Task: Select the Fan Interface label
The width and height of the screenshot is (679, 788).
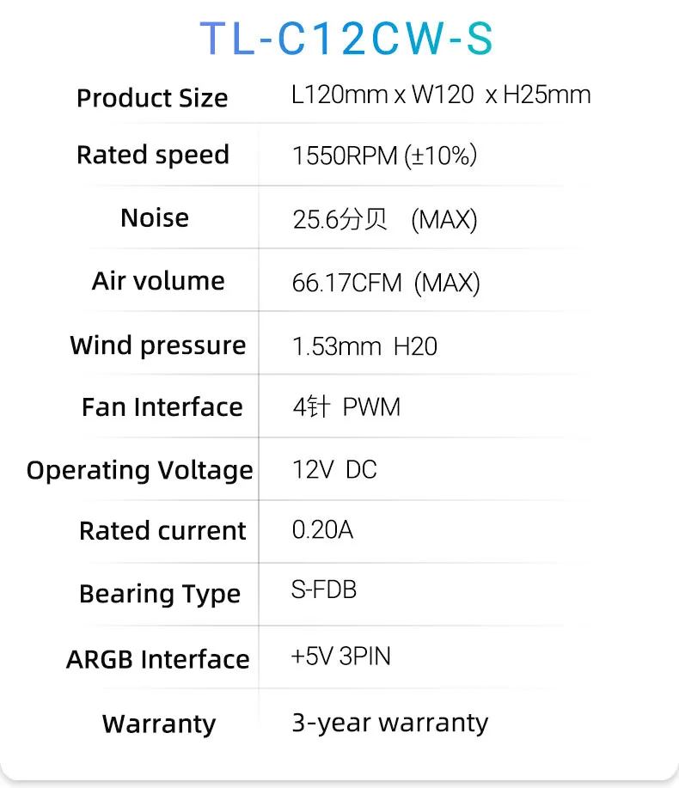Action: tap(162, 407)
